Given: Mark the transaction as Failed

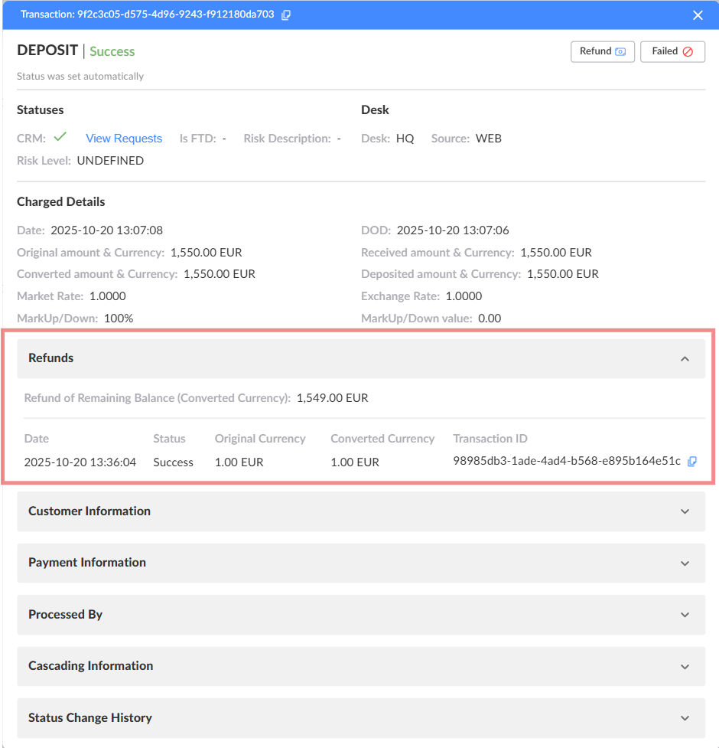Looking at the screenshot, I should (x=672, y=51).
